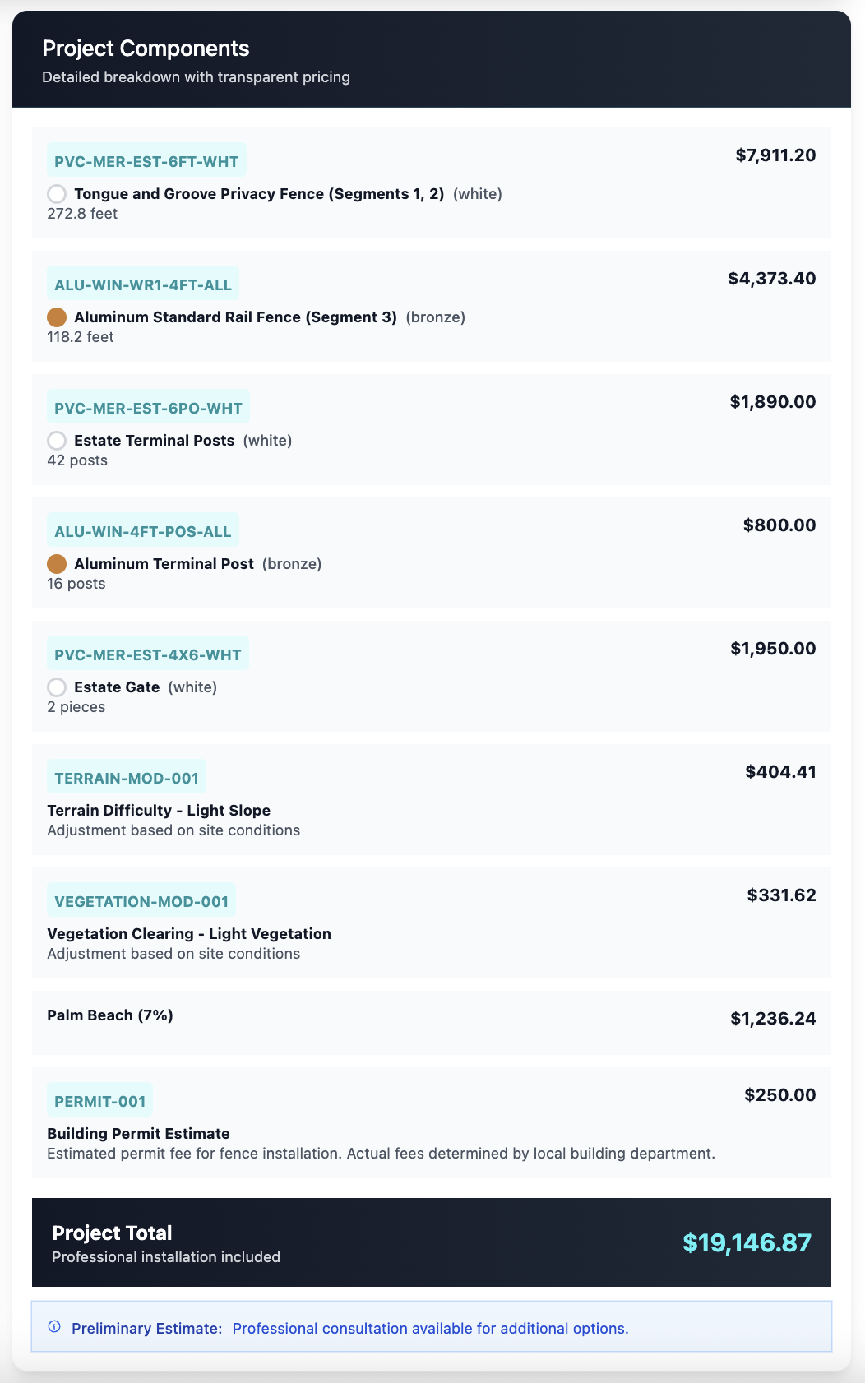The width and height of the screenshot is (865, 1383).
Task: Click the Building Permit Estimate title
Action: (138, 1134)
